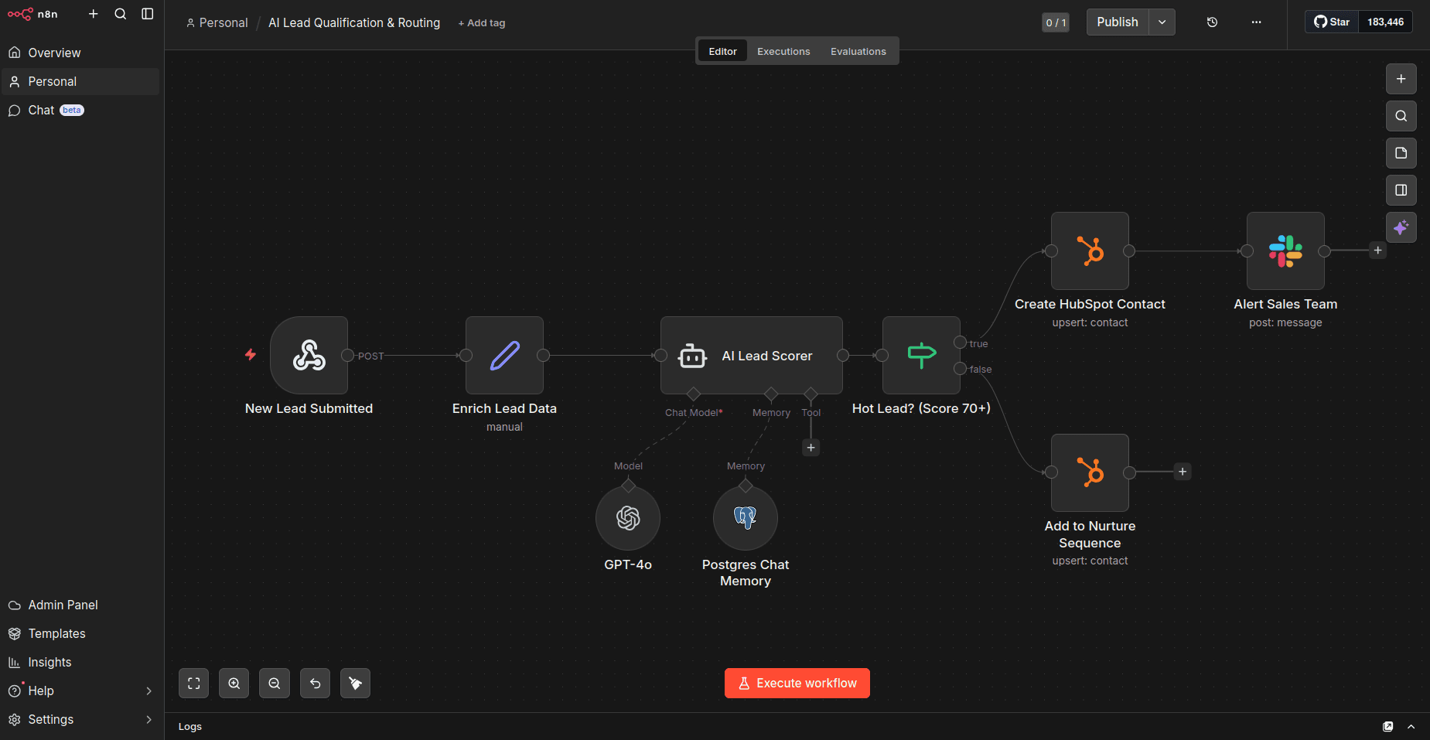Click the zoom out canvas icon
Screen dimensions: 1430x740
tap(274, 683)
